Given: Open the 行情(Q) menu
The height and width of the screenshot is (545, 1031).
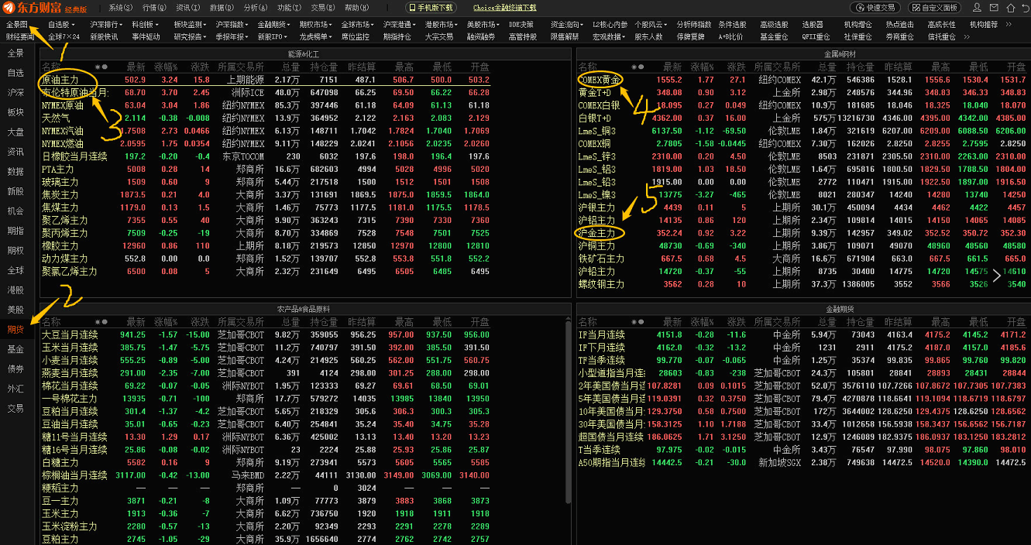Looking at the screenshot, I should [154, 8].
